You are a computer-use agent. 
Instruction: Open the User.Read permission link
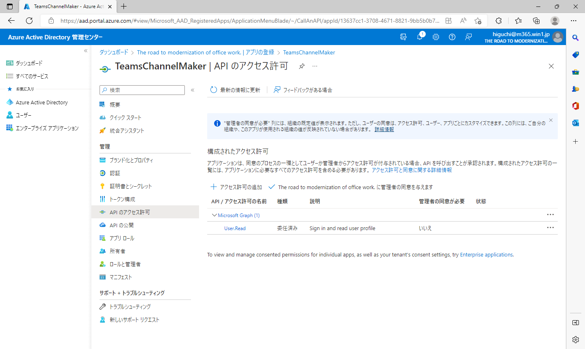[235, 228]
